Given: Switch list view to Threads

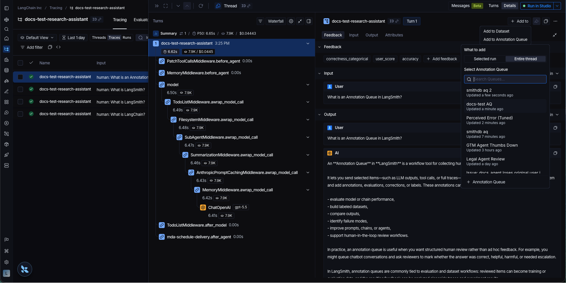Looking at the screenshot, I should tap(99, 38).
